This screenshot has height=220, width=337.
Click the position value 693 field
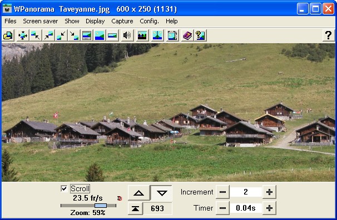coord(157,208)
